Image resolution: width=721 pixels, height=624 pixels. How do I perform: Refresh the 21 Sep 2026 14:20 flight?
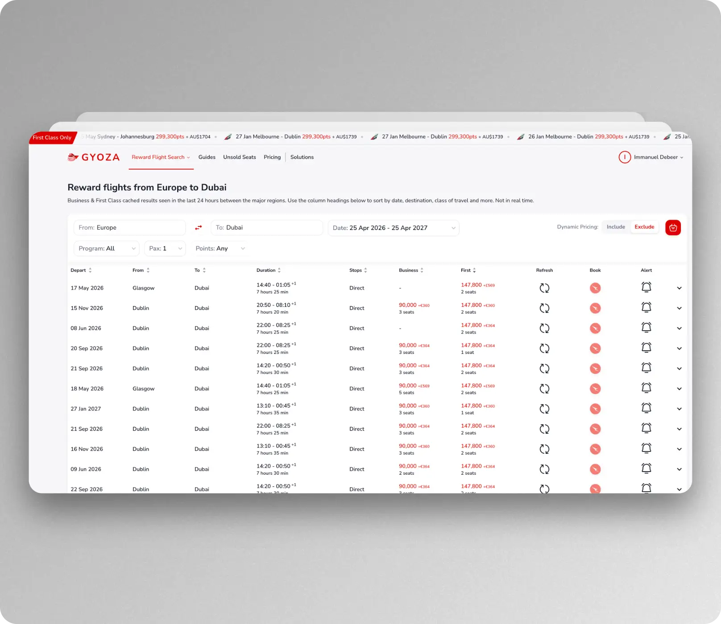tap(544, 369)
